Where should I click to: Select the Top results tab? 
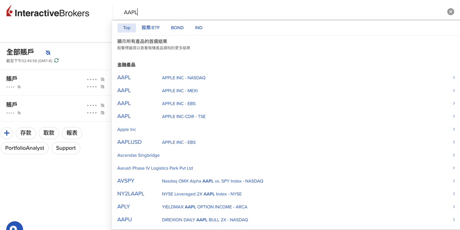(x=127, y=28)
